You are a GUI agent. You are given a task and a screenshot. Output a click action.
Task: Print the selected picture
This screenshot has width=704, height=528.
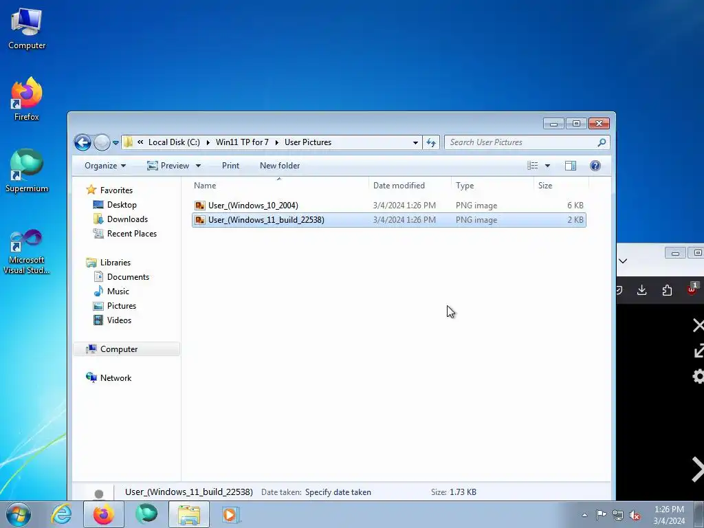(x=230, y=166)
